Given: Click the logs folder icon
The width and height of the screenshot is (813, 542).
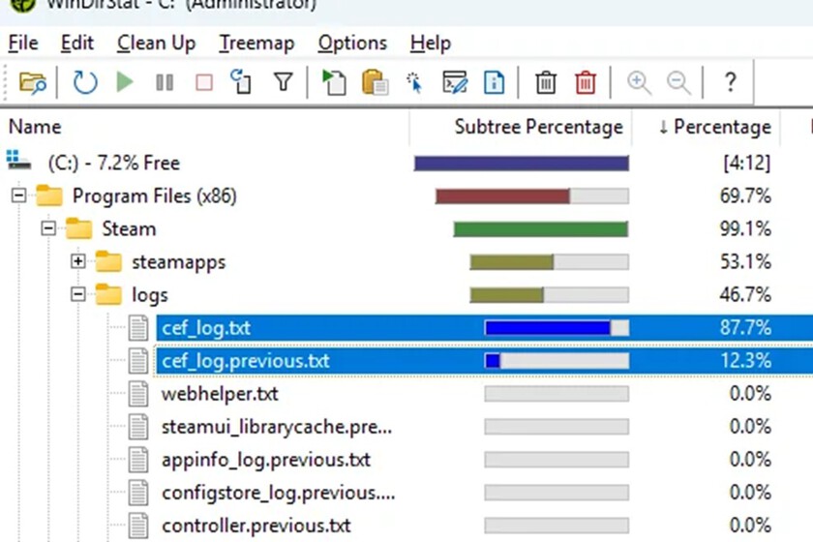Looking at the screenshot, I should point(108,294).
